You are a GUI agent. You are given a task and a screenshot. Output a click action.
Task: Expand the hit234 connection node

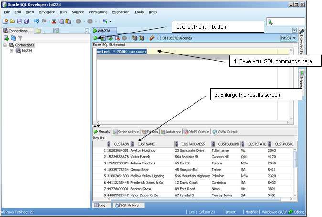click(11, 51)
